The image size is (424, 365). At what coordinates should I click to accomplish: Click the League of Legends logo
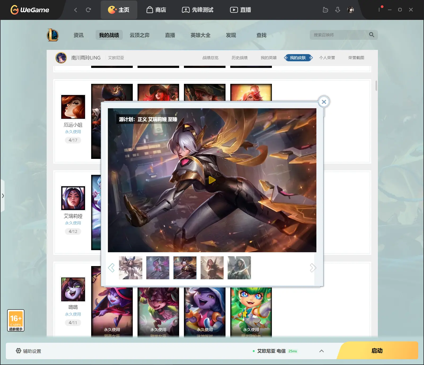click(53, 35)
